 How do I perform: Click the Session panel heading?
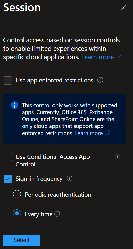(x=22, y=7)
